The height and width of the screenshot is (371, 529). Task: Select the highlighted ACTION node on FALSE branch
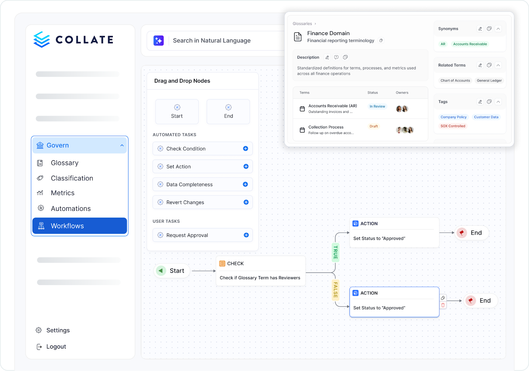pos(394,302)
